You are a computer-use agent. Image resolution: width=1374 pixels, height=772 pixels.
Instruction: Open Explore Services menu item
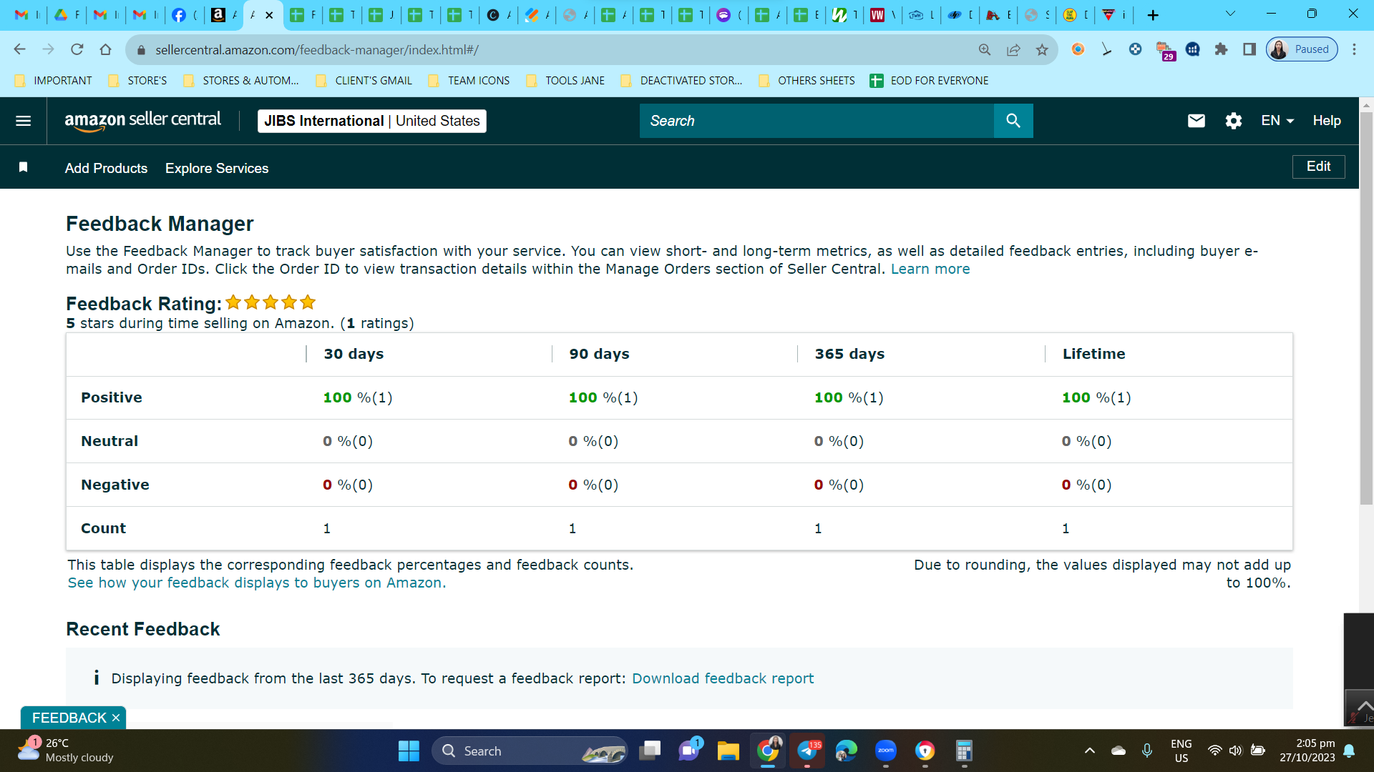[217, 168]
